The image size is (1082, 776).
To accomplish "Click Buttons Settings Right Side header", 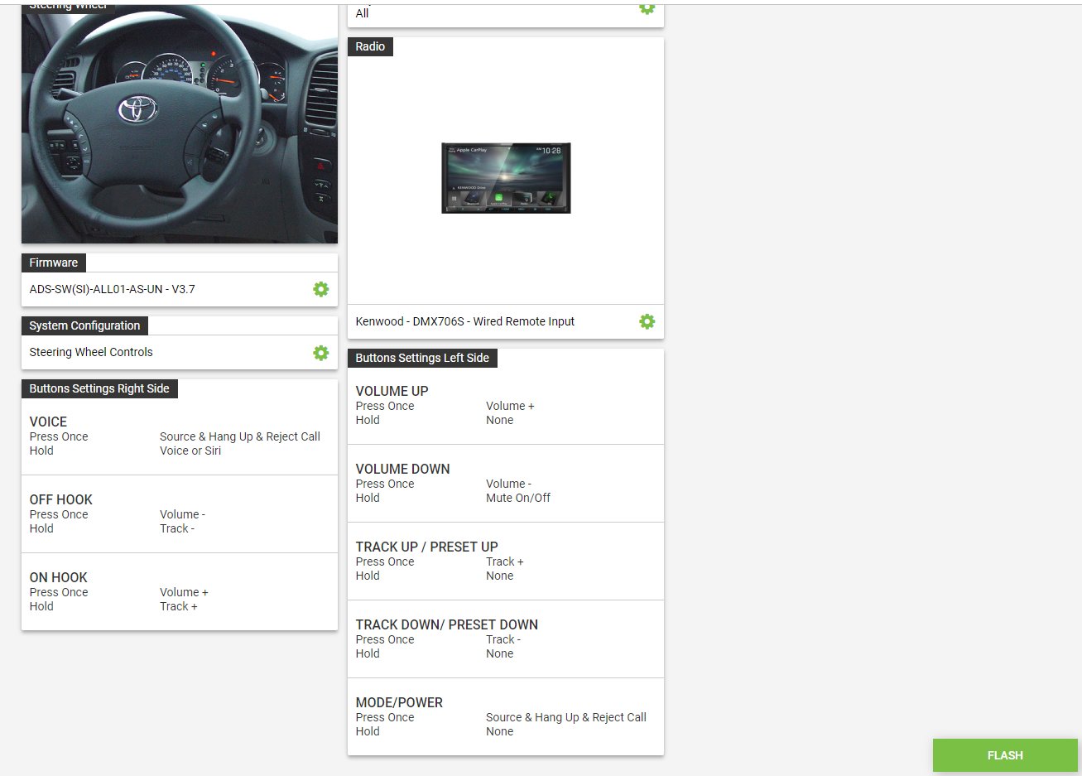I will [99, 388].
